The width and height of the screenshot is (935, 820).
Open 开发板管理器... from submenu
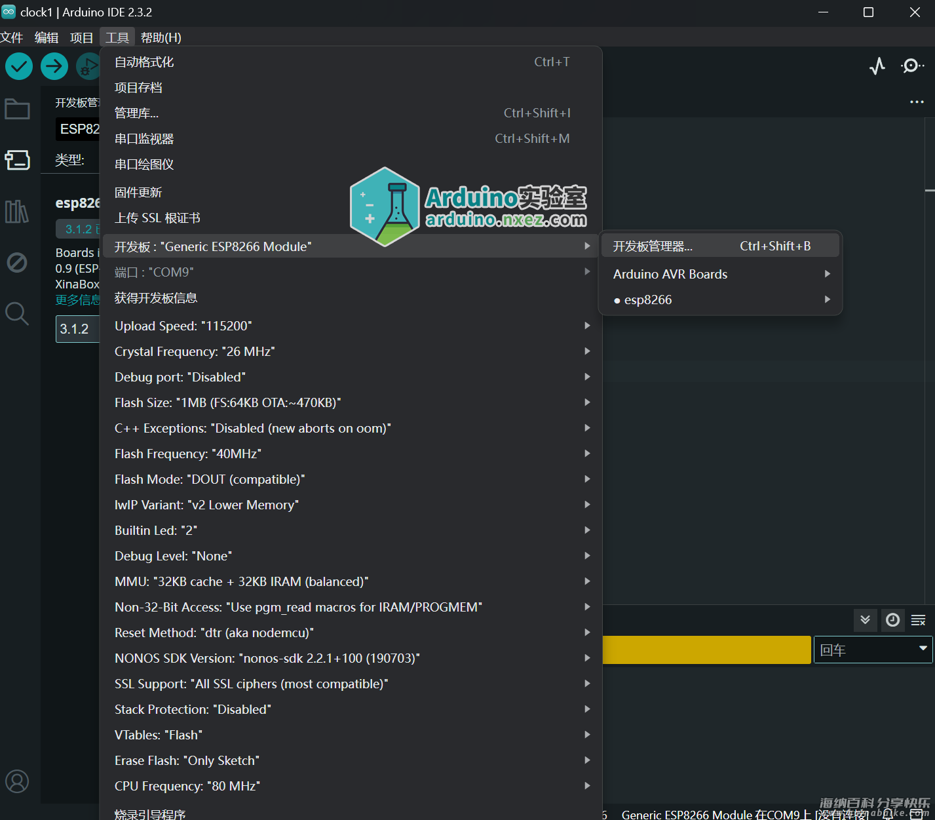click(720, 246)
